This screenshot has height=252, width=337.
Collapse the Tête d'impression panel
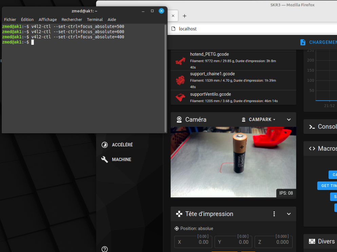pyautogui.click(x=289, y=214)
